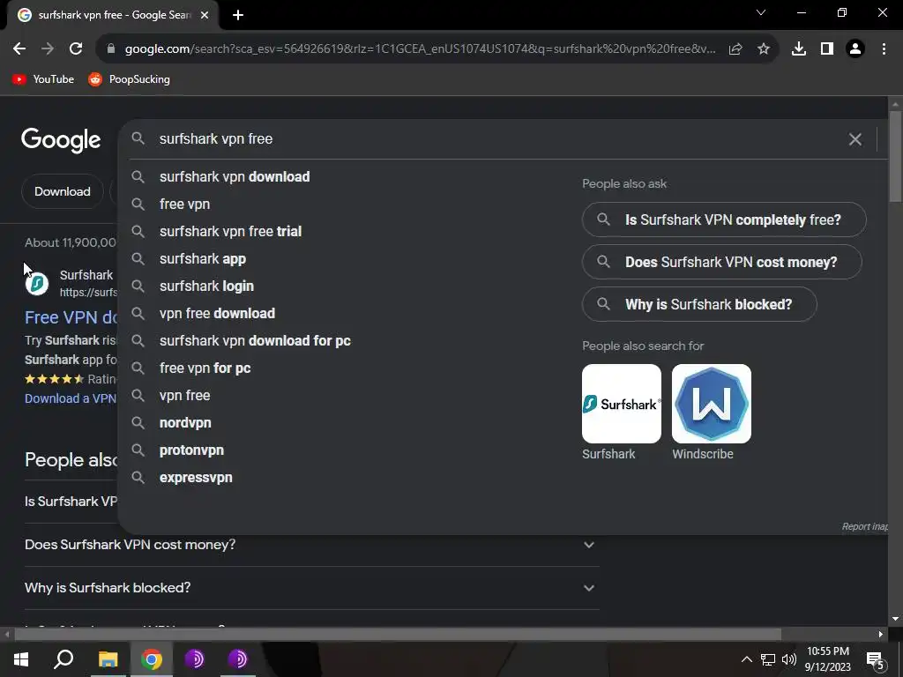Click the Surfshark result favicon
This screenshot has height=677, width=903.
tap(37, 283)
